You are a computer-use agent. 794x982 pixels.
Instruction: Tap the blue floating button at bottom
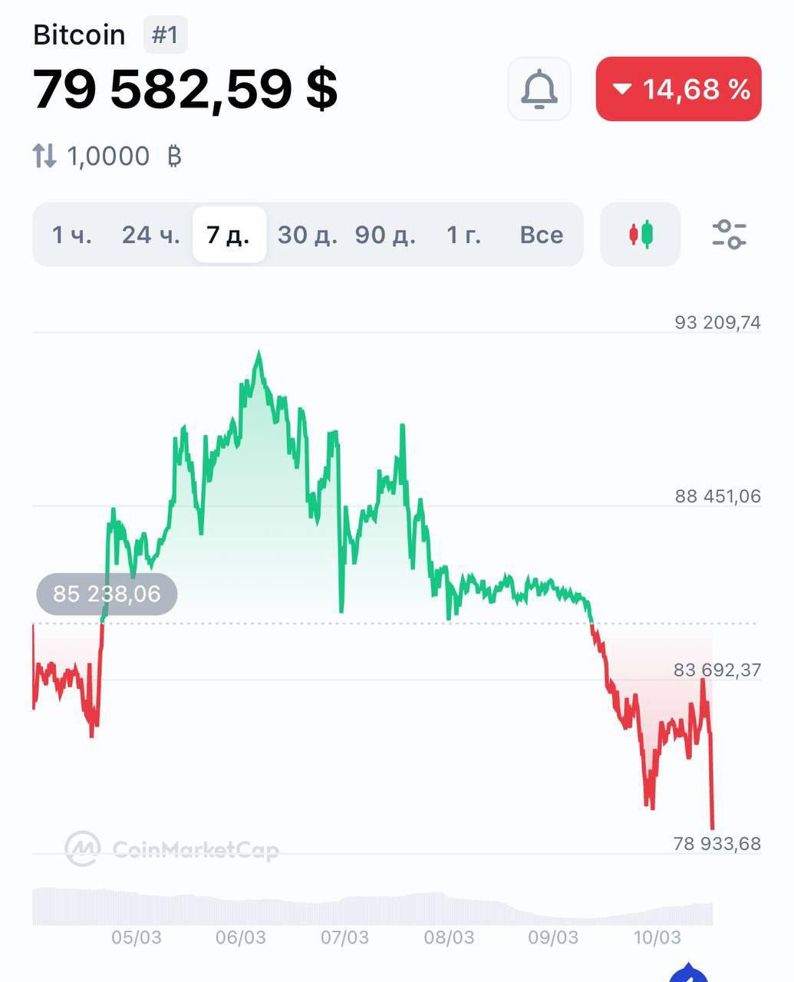pos(689,974)
